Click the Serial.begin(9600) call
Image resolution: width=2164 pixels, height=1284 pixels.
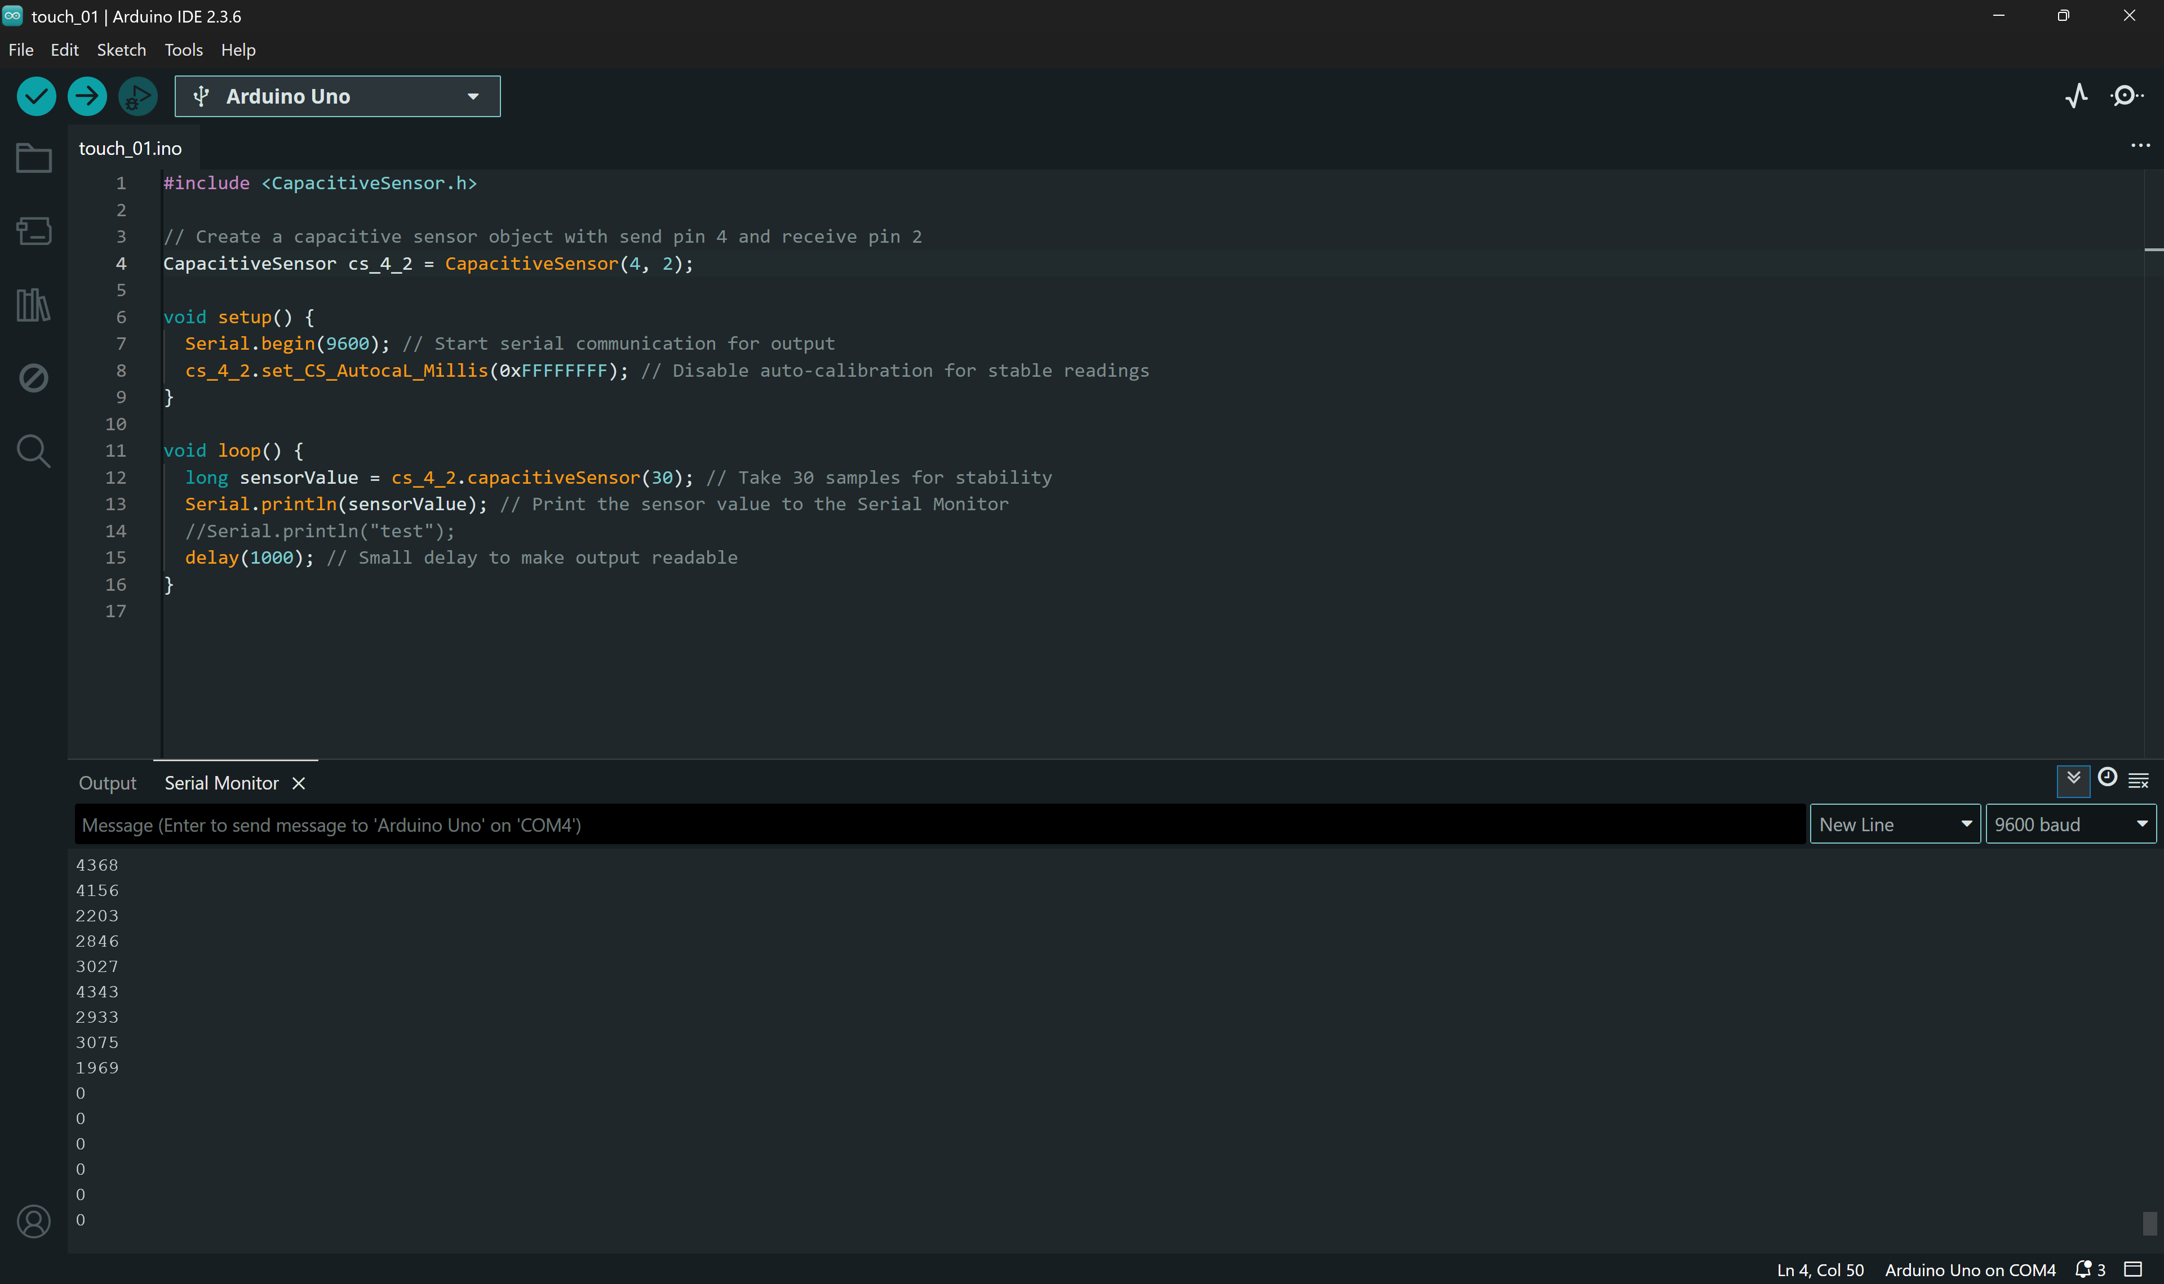(287, 344)
